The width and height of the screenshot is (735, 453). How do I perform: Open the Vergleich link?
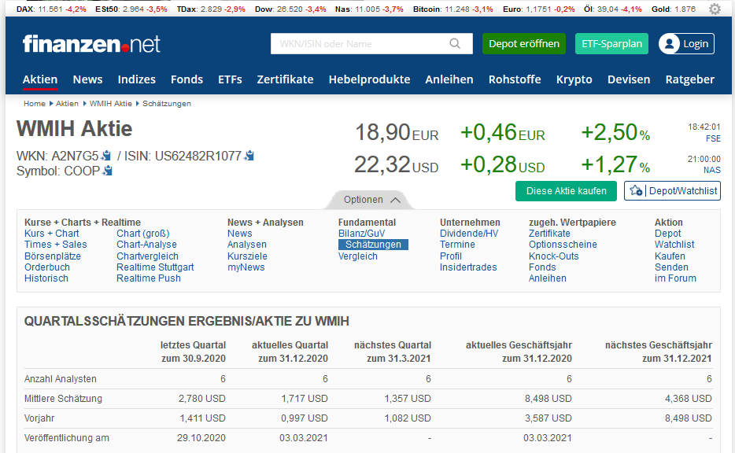point(357,256)
